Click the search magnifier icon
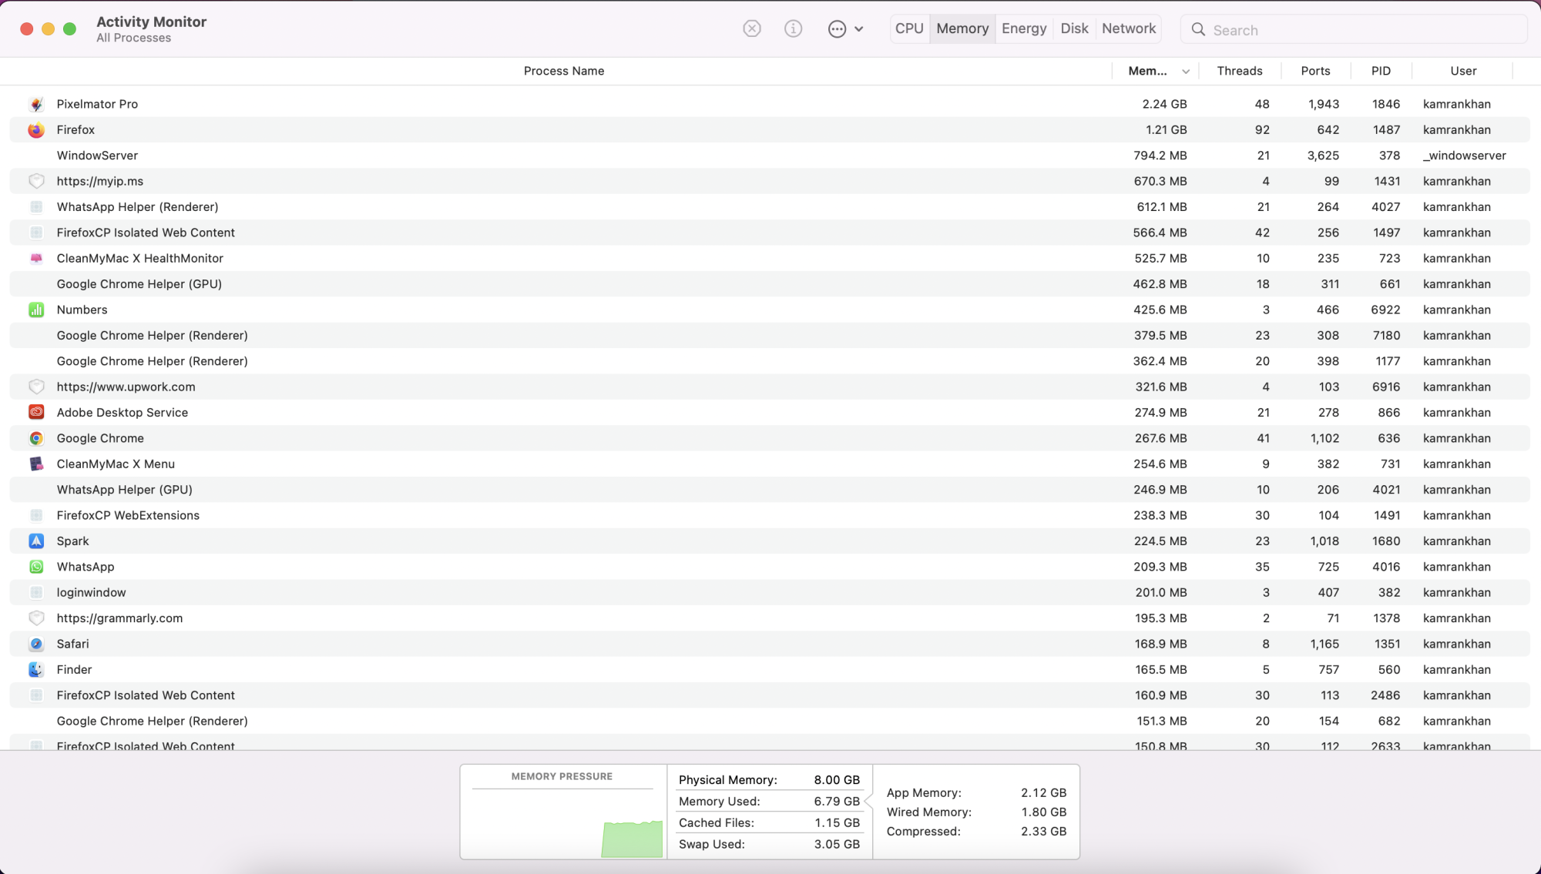Viewport: 1541px width, 874px height. (1198, 29)
